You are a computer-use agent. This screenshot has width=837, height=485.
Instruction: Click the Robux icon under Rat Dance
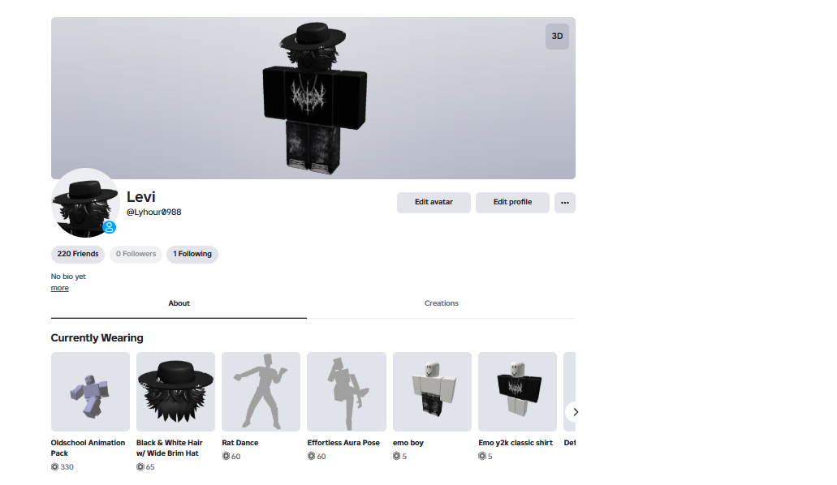[226, 456]
